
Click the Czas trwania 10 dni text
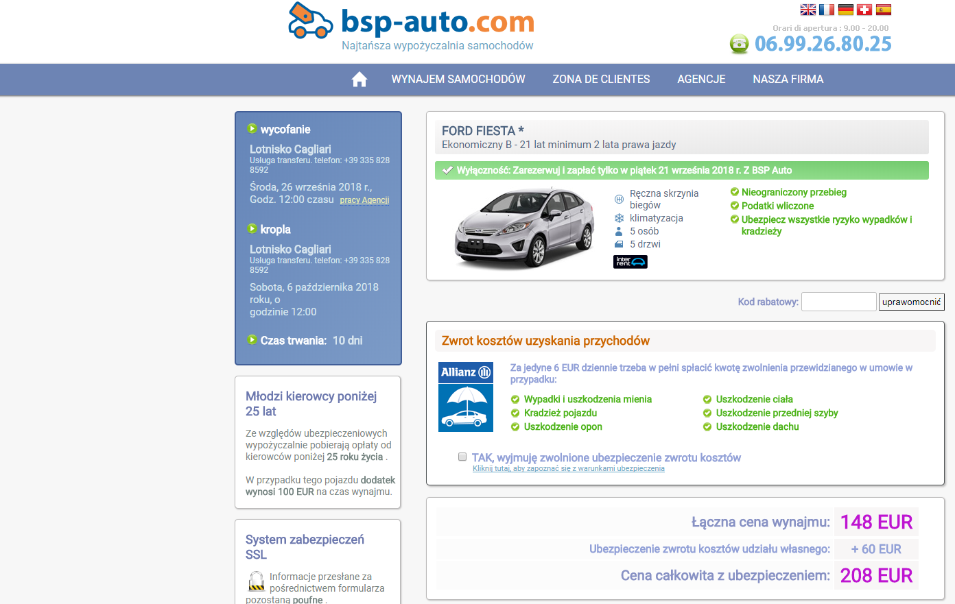(311, 340)
